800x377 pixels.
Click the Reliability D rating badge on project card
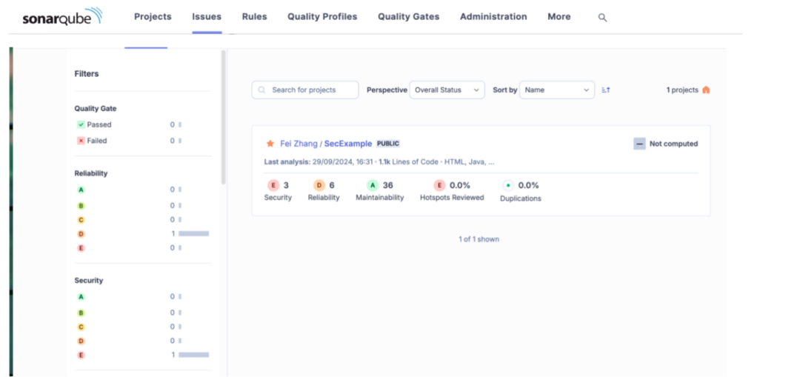pos(319,186)
